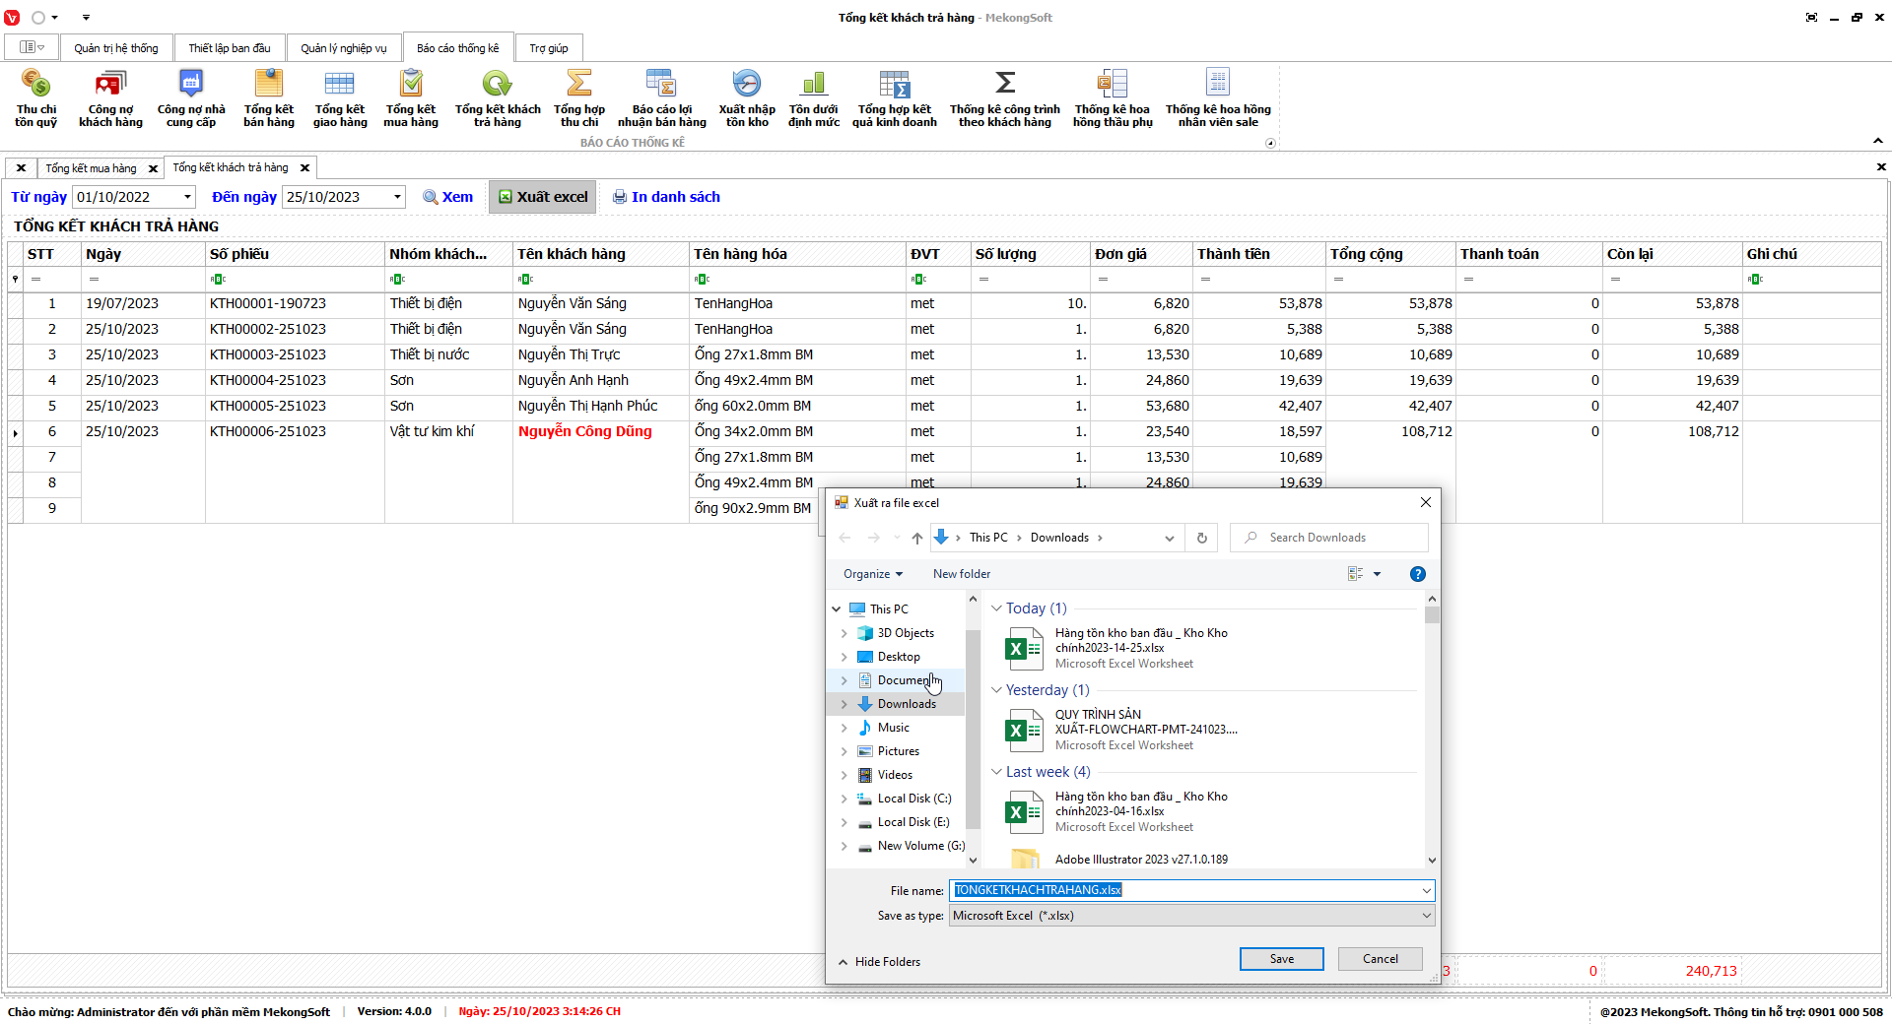The image size is (1892, 1024).
Task: Open Thống kê hoa hồng nhân viên sale
Action: click(x=1218, y=98)
